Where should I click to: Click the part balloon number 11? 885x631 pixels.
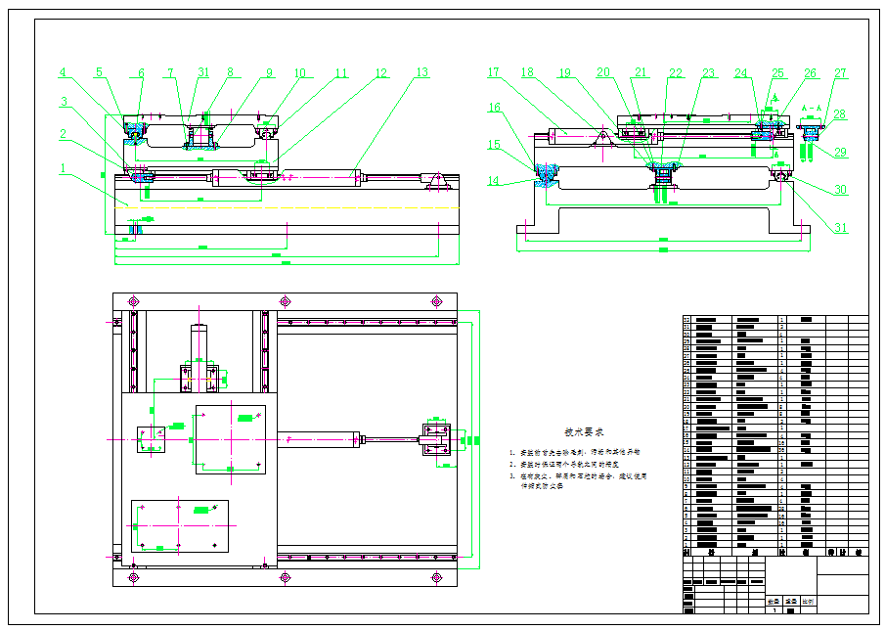(341, 73)
